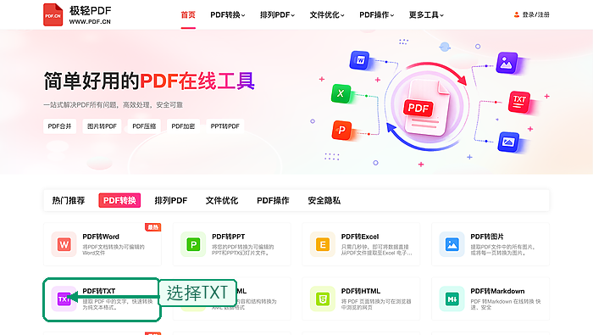The height and width of the screenshot is (335, 593).
Task: Open the PDF操作 navigation dropdown
Action: [377, 14]
